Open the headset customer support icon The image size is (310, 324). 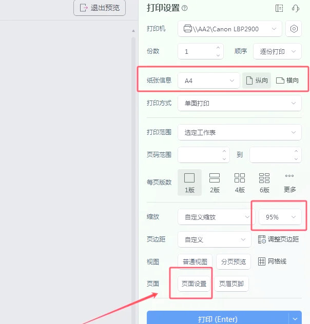pyautogui.click(x=296, y=9)
